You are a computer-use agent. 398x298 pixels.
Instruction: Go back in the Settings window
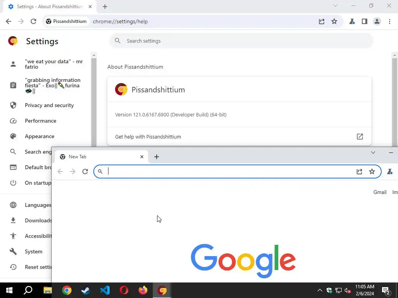click(x=9, y=22)
